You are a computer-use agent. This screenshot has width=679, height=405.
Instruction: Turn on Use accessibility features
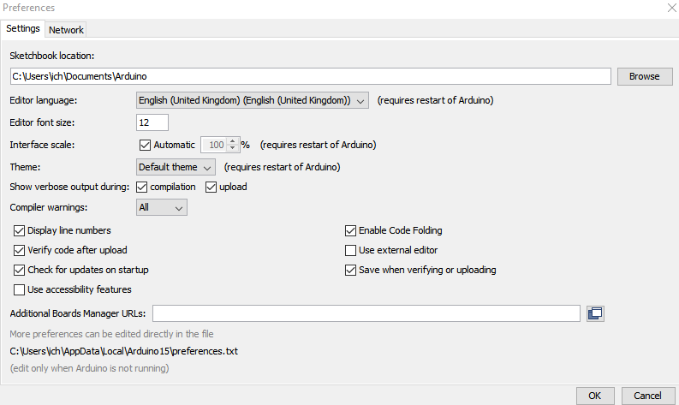[x=19, y=289]
